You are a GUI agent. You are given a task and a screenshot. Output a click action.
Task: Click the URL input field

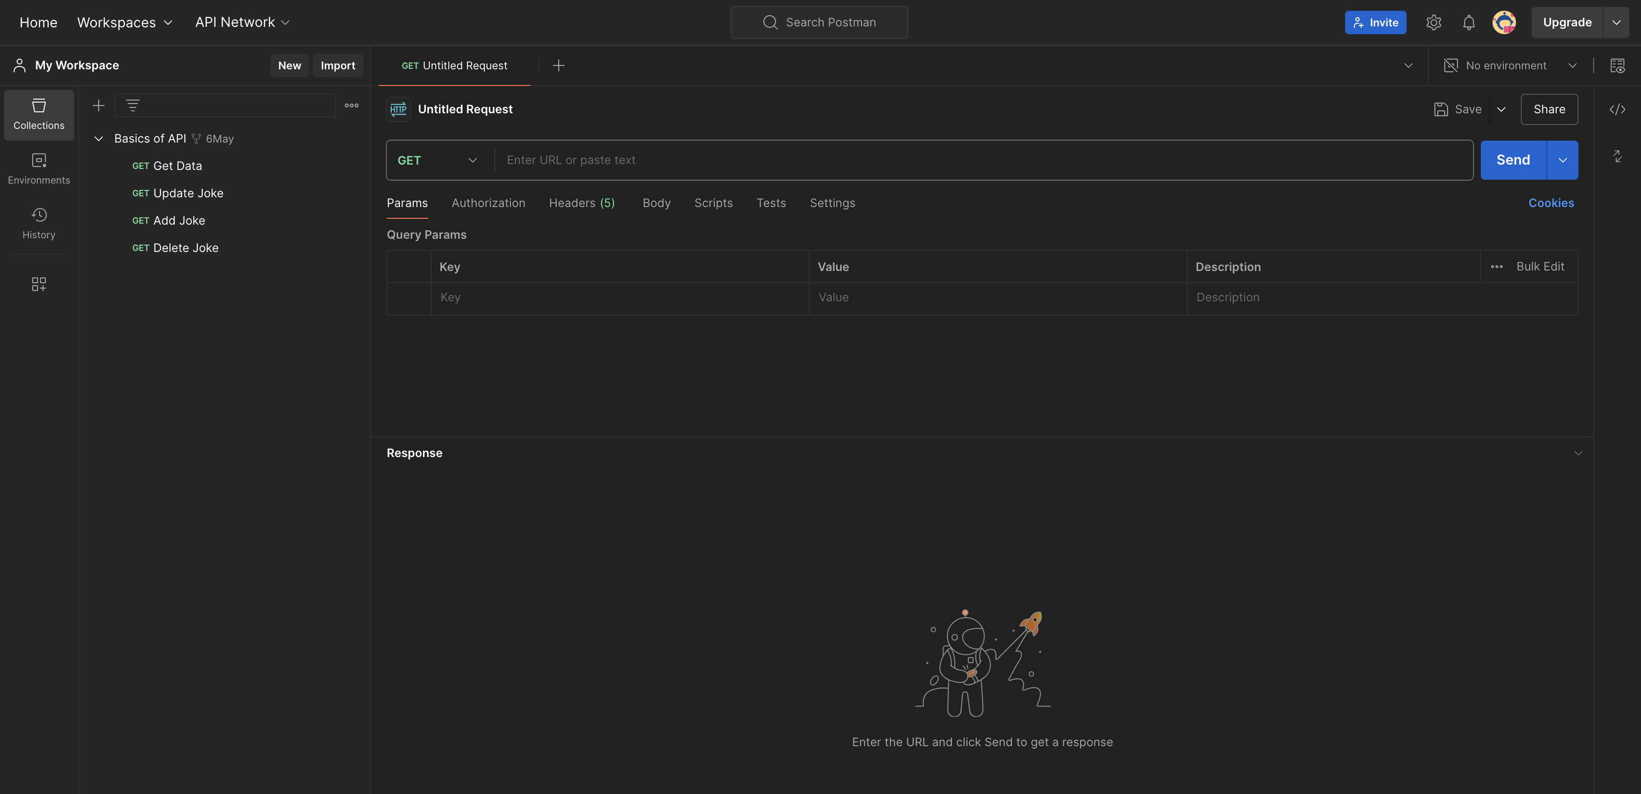click(981, 161)
